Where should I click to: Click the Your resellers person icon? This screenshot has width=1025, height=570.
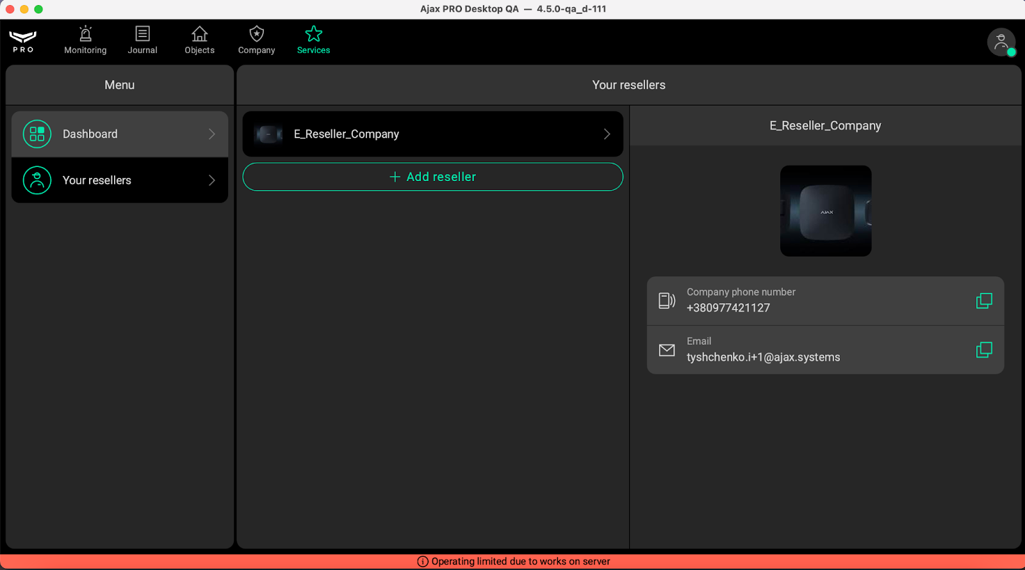[37, 180]
